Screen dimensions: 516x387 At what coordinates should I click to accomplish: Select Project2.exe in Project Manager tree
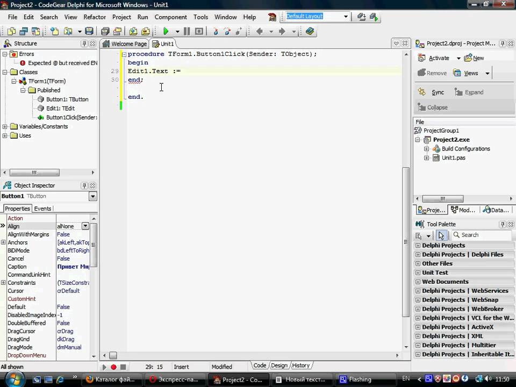pyautogui.click(x=451, y=140)
